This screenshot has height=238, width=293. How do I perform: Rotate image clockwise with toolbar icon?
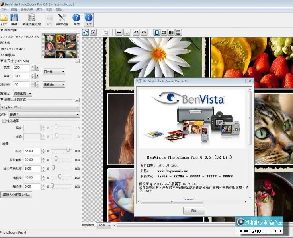click(144, 33)
